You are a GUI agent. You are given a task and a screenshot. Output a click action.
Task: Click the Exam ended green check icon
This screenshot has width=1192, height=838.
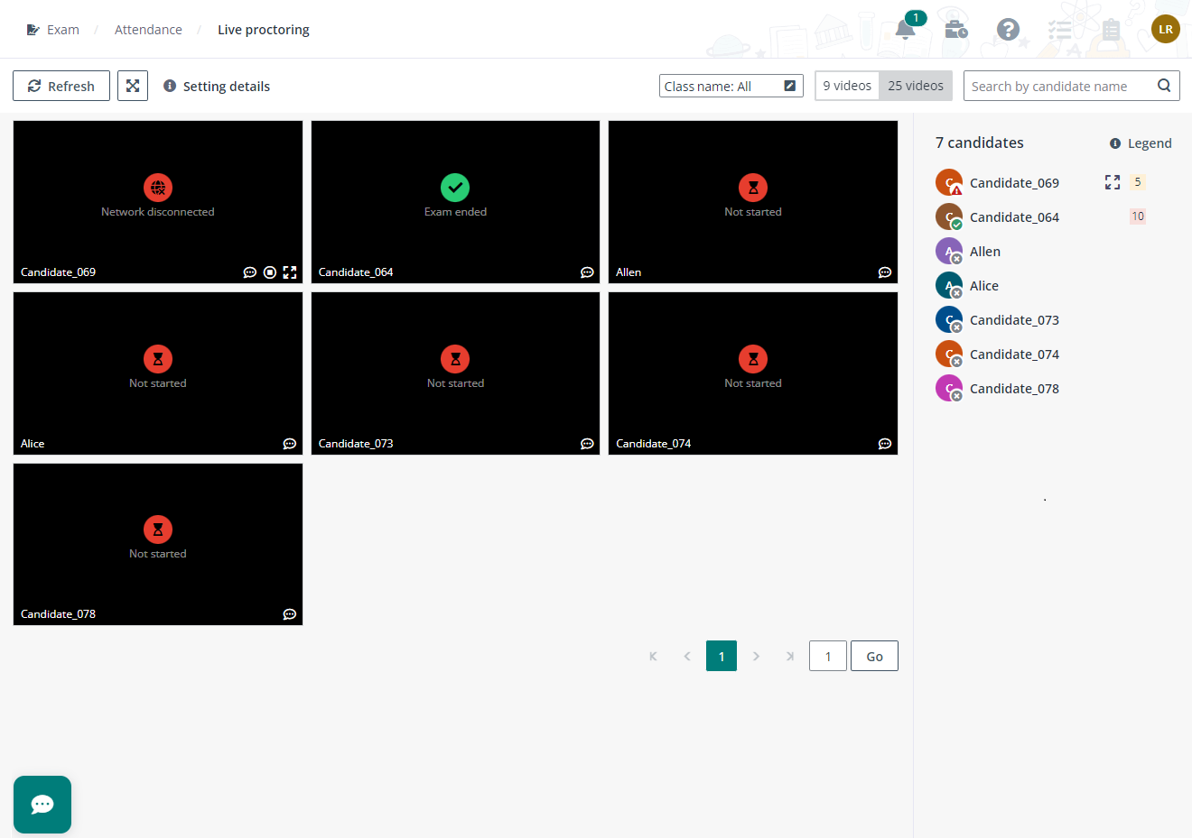455,188
